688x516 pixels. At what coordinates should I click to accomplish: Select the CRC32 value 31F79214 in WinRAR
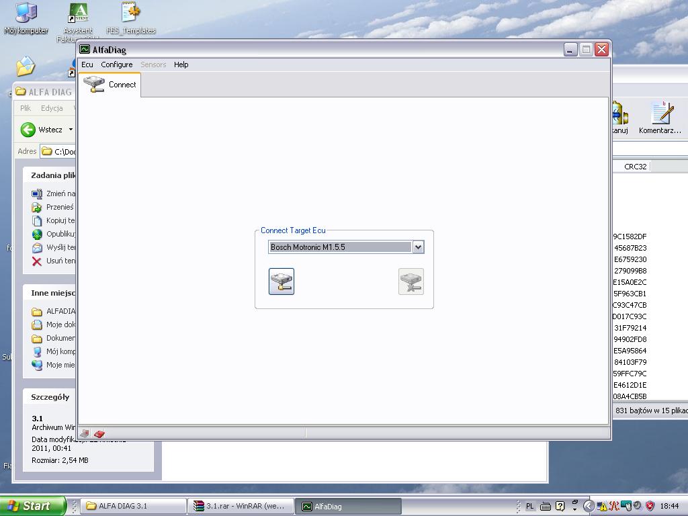tap(630, 328)
